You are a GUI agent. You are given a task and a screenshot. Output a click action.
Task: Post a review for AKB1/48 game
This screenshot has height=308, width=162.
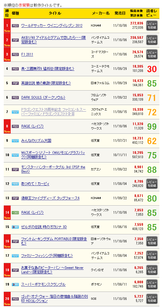[152, 40]
